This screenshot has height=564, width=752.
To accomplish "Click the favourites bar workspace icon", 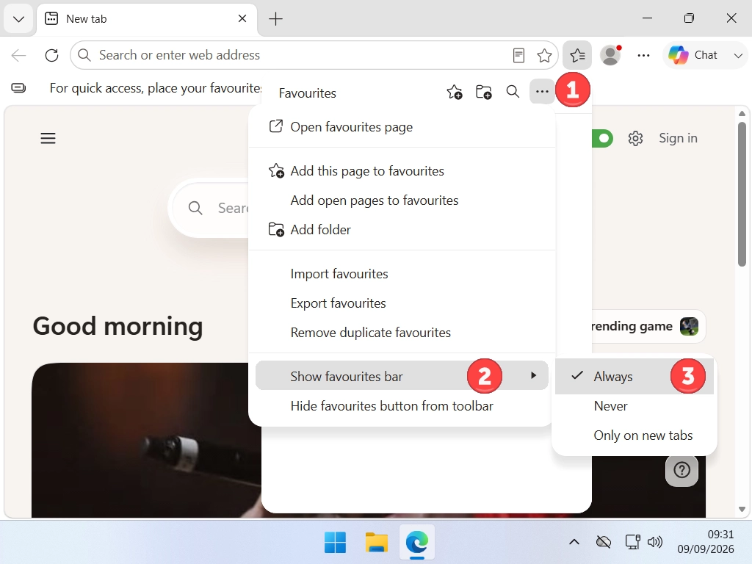I will coord(18,88).
